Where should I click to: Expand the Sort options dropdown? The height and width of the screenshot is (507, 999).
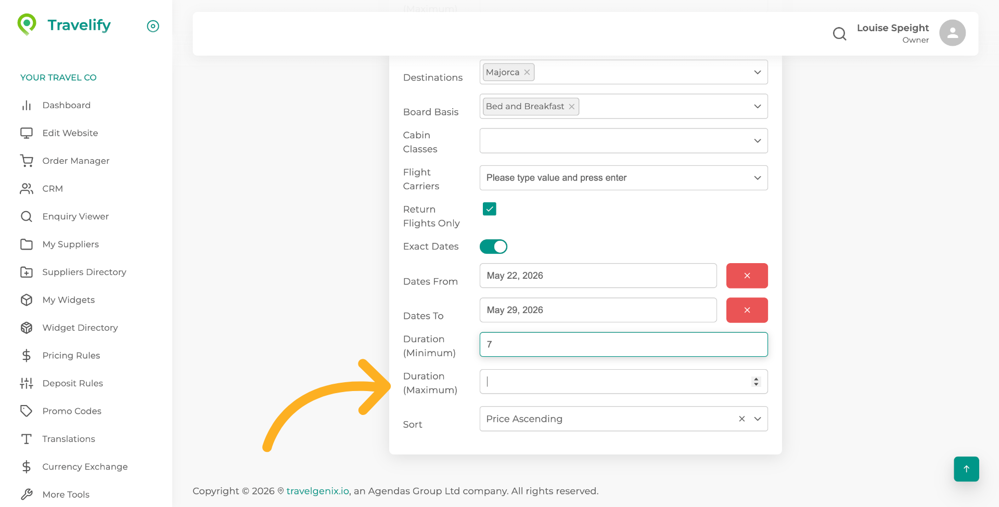(757, 419)
